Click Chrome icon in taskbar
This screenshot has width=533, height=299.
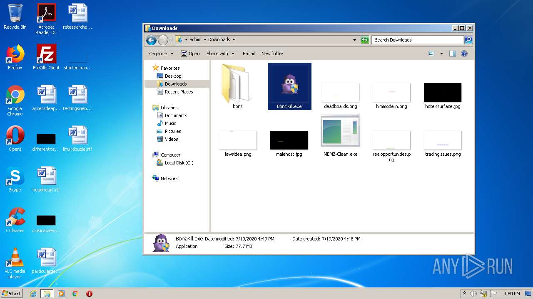click(x=75, y=294)
